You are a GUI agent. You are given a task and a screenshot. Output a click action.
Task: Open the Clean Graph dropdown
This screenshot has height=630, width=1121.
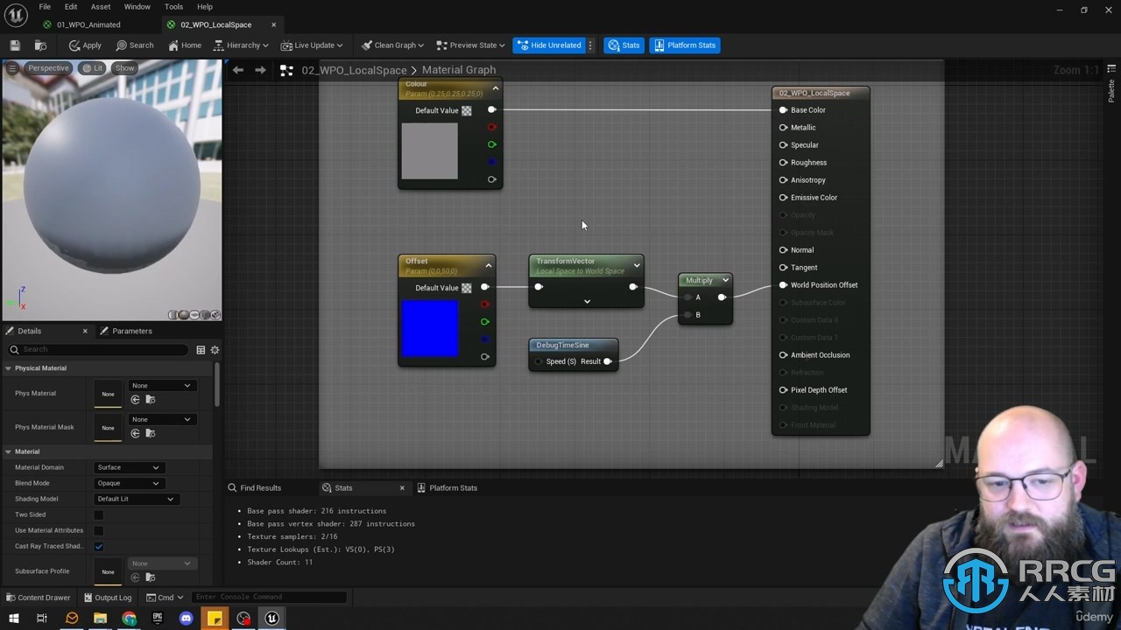click(392, 45)
